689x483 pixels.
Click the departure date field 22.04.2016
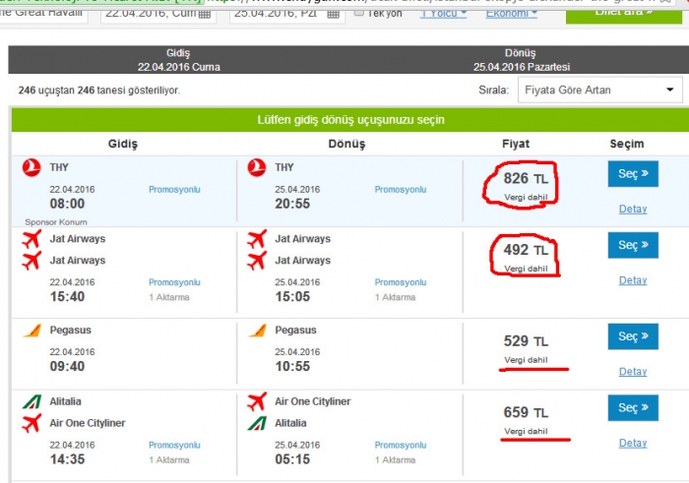[x=148, y=14]
